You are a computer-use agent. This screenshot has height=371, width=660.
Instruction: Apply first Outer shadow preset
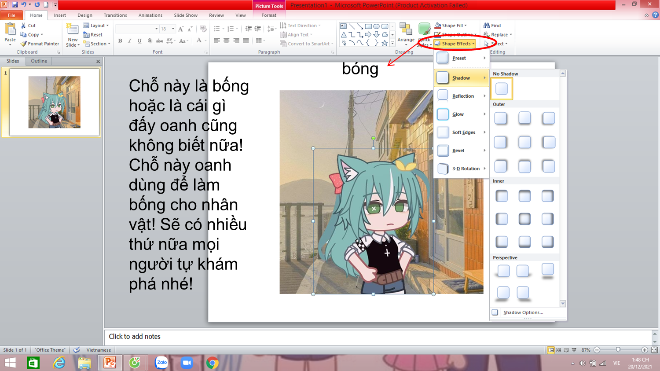click(501, 118)
